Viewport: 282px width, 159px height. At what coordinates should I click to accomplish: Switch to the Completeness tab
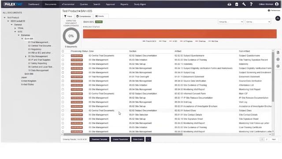pos(83,16)
